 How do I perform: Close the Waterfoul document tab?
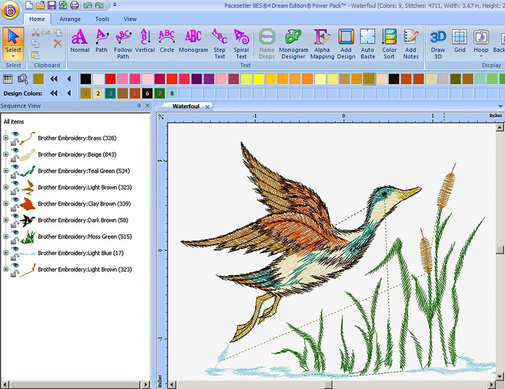pos(207,107)
